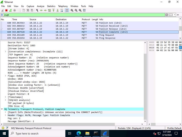Zoom in on packet text
The height and width of the screenshot is (137, 182).
coord(72,10)
